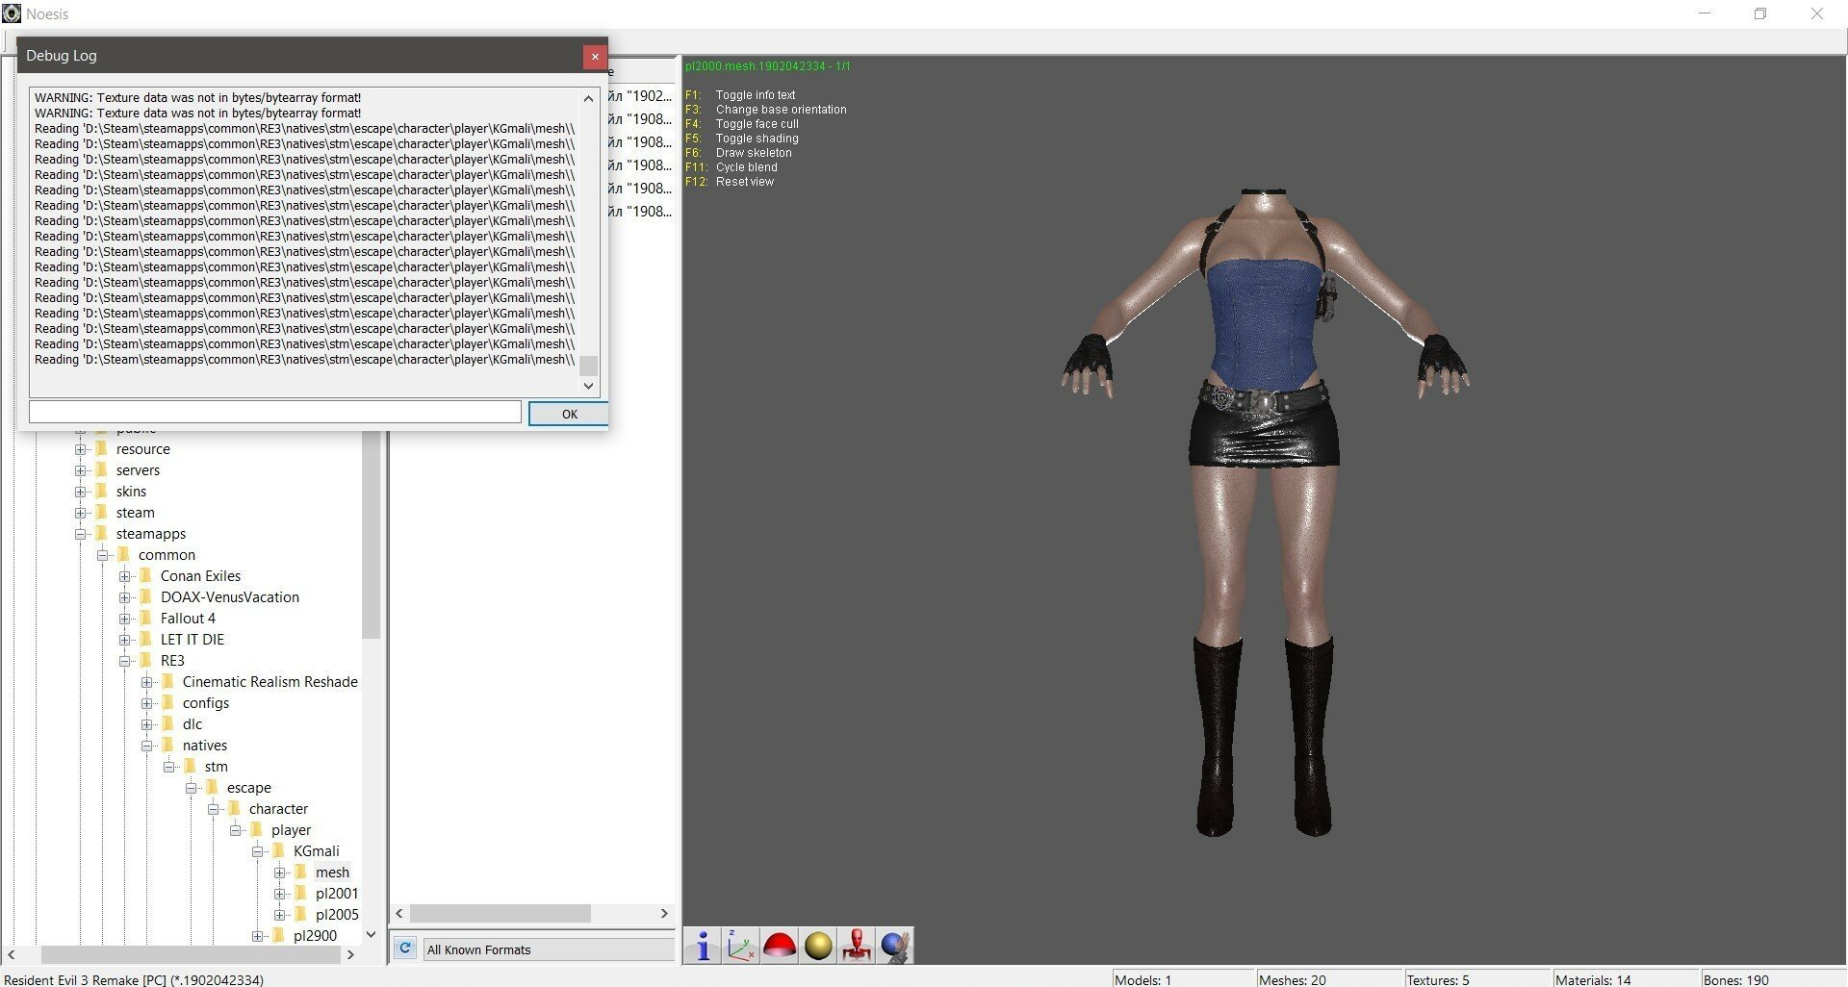This screenshot has height=987, width=1848.
Task: Click "Bones: 190" in status bar
Action: click(x=1735, y=979)
